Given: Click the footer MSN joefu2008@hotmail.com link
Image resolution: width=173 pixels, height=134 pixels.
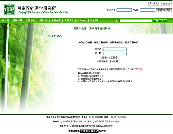Looking at the screenshot, I should [x=107, y=121].
